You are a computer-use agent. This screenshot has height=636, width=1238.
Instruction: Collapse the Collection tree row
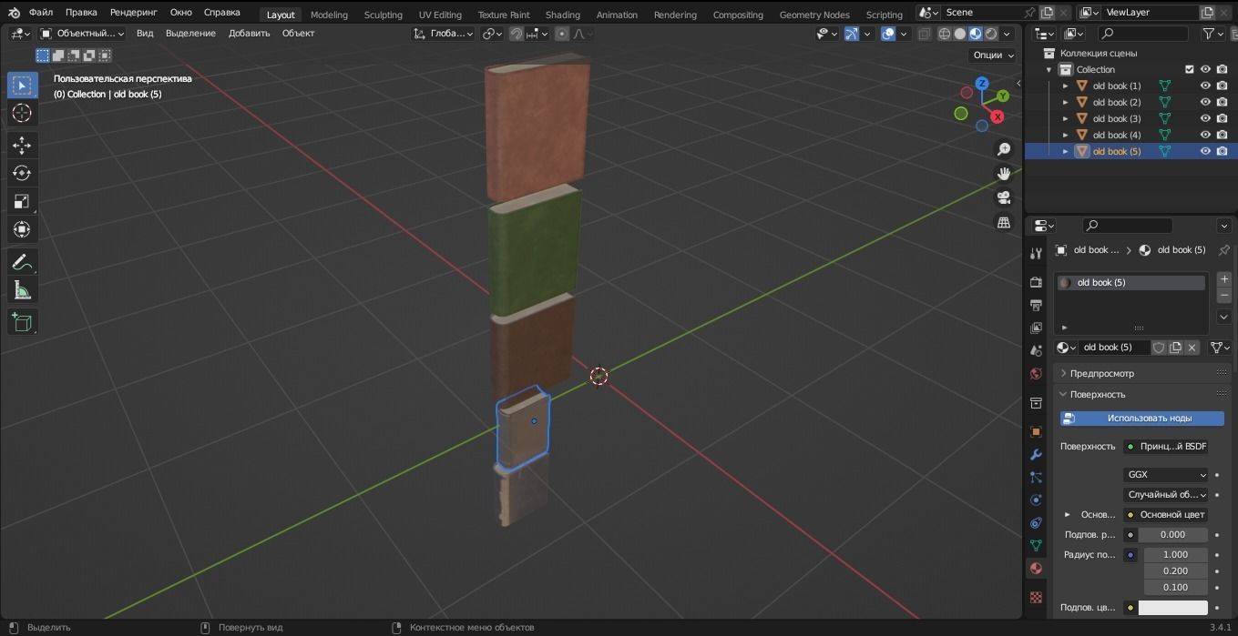[1049, 69]
